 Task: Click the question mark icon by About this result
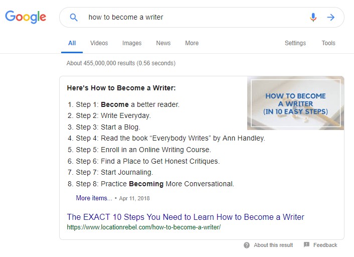click(x=247, y=245)
